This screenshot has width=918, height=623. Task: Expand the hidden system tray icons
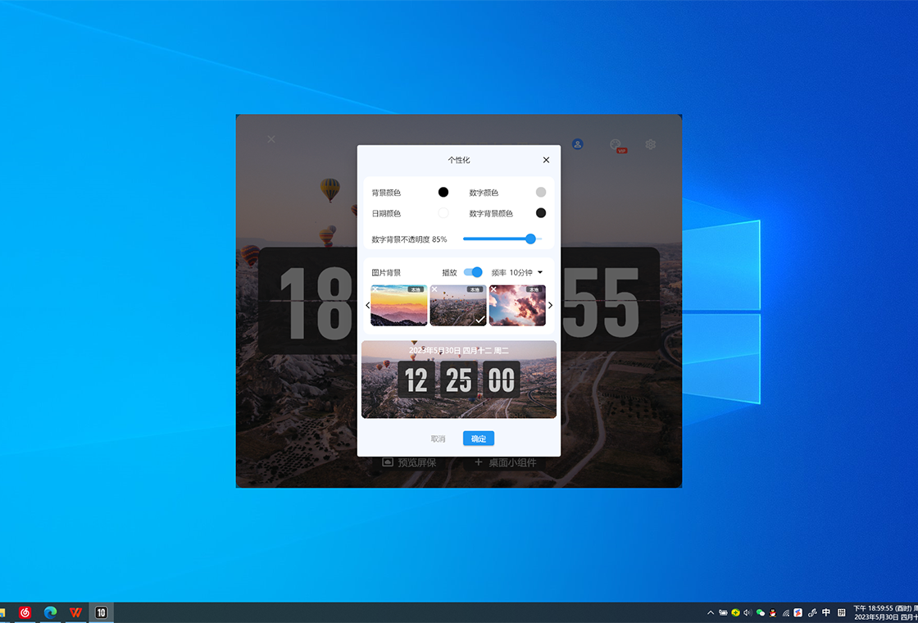pyautogui.click(x=710, y=612)
